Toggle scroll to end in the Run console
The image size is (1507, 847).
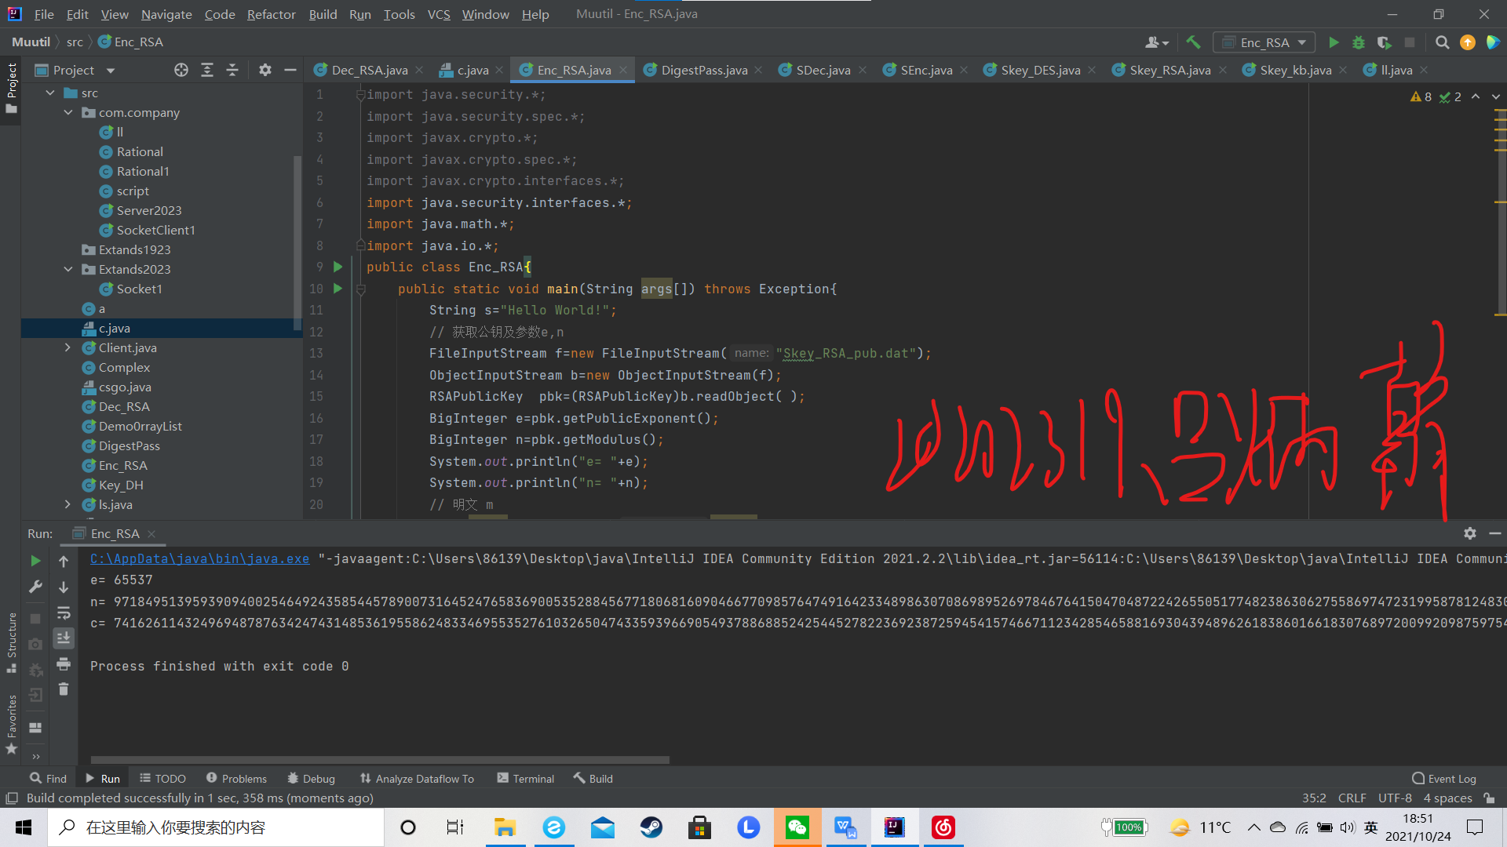(x=64, y=638)
